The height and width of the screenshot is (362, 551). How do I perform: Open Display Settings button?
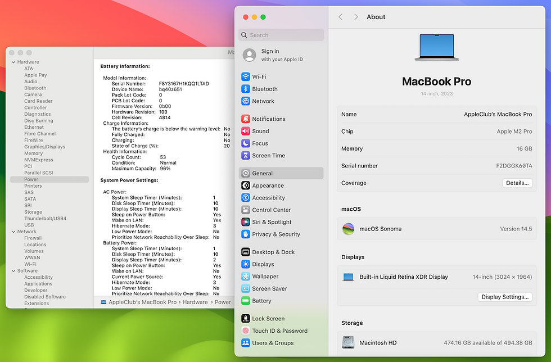505,297
